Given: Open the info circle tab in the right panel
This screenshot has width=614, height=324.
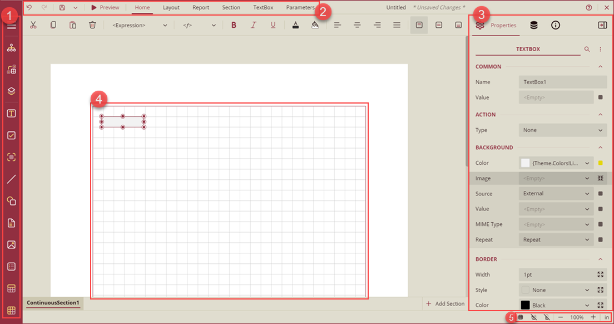Looking at the screenshot, I should (x=555, y=25).
